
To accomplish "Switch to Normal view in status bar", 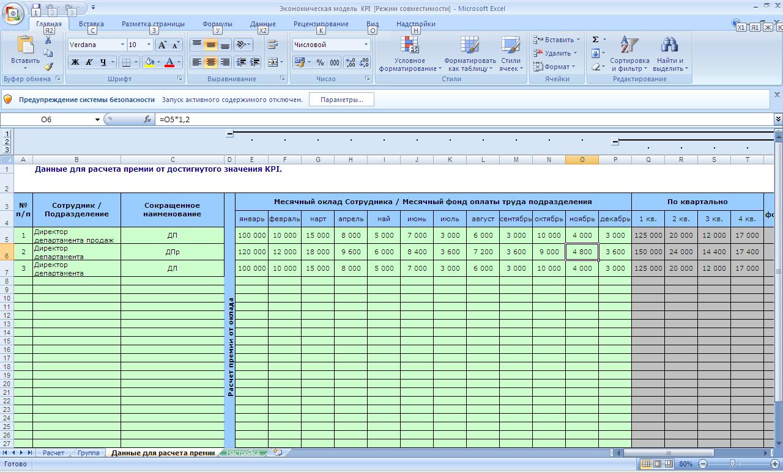I will tap(645, 464).
